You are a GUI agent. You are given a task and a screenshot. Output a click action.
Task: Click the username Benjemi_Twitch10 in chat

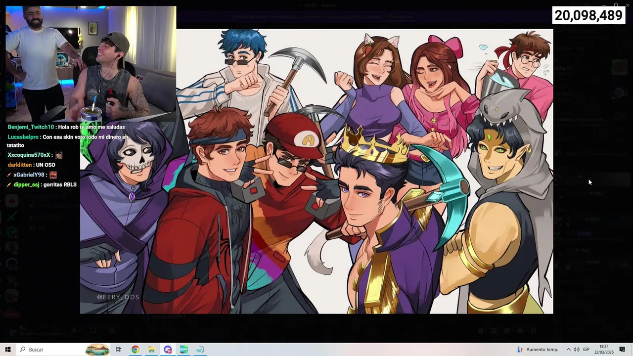click(31, 127)
